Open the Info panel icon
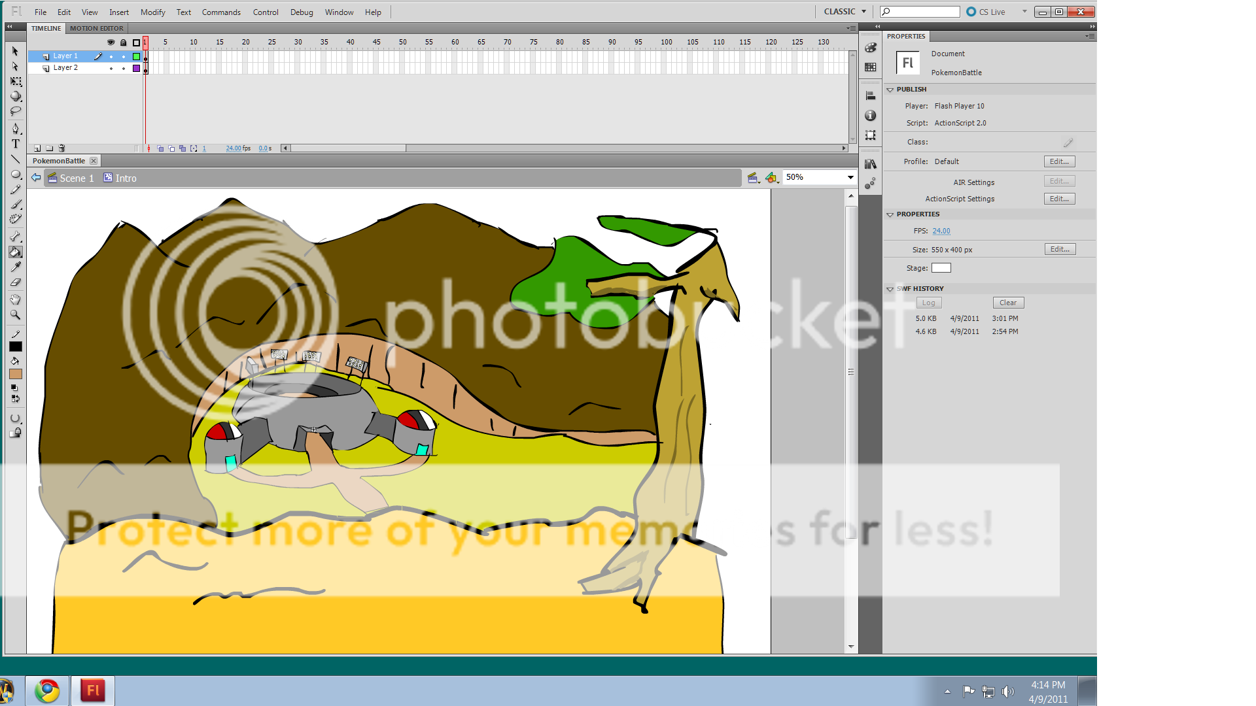Screen dimensions: 1256x706 (x=870, y=116)
